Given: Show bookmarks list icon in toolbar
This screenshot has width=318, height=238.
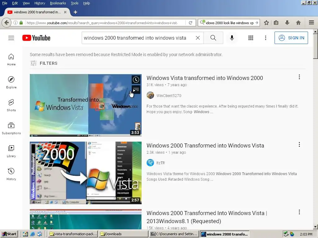Looking at the screenshot, I should (x=276, y=23).
